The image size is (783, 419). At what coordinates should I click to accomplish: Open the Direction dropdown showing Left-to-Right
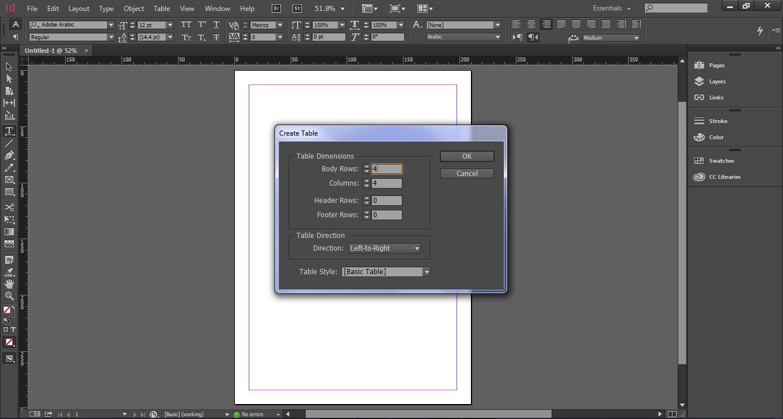385,248
